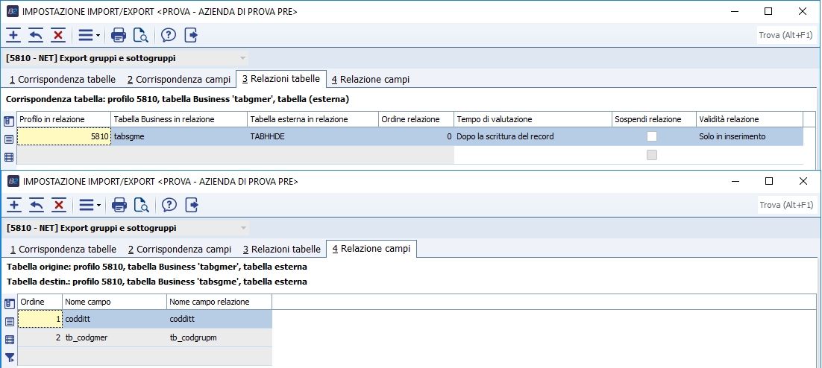Toggle Sospendi relazione checkbox for profile 5810 row
The image size is (822, 368).
click(652, 136)
